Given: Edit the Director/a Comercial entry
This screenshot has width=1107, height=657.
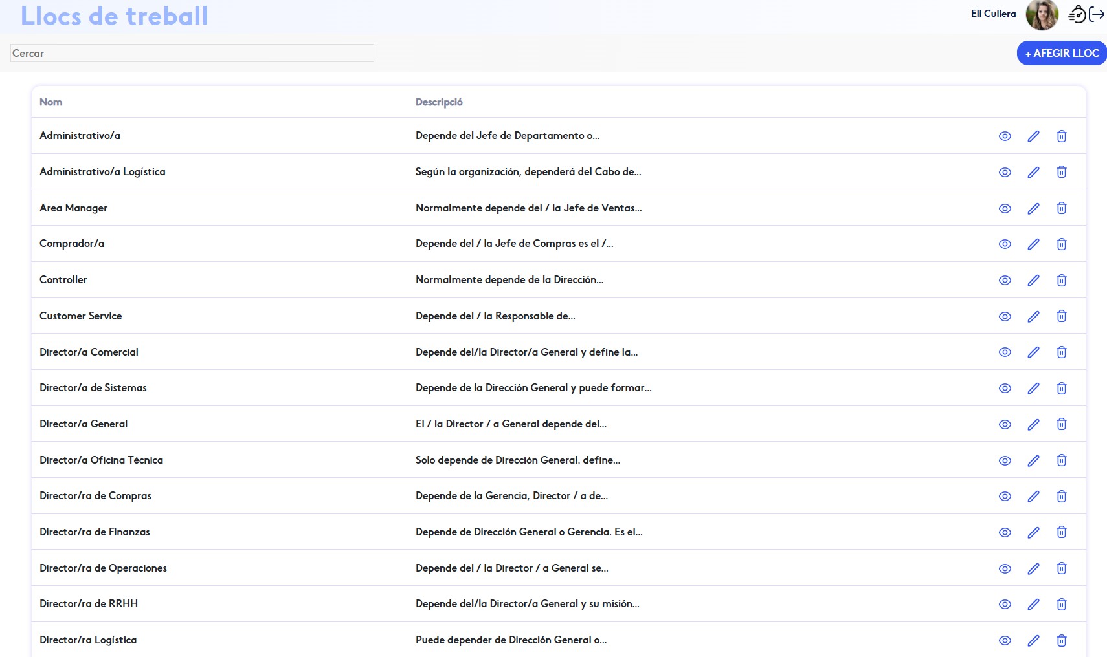Looking at the screenshot, I should pyautogui.click(x=1033, y=352).
